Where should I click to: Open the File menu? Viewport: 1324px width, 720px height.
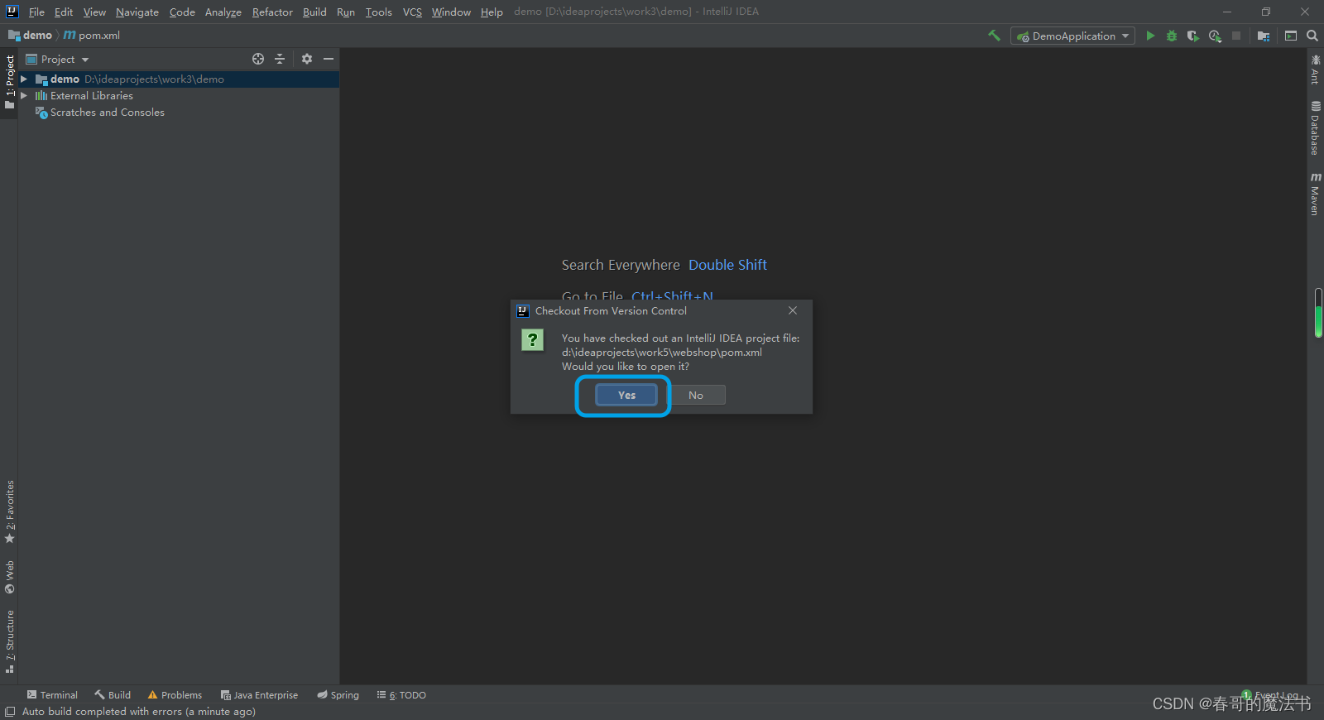pyautogui.click(x=36, y=12)
